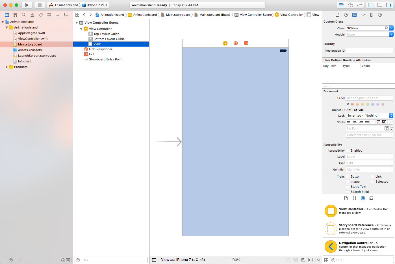Open the Class SKView dropdown arrow

pyautogui.click(x=391, y=28)
